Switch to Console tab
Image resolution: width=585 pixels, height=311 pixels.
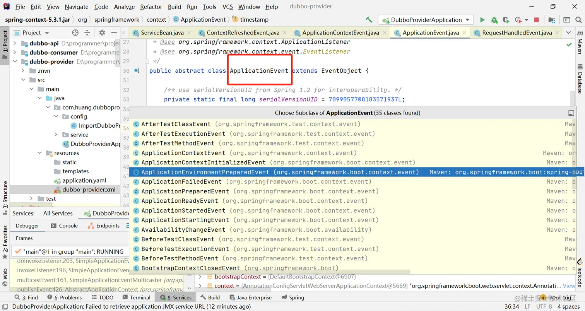point(64,226)
